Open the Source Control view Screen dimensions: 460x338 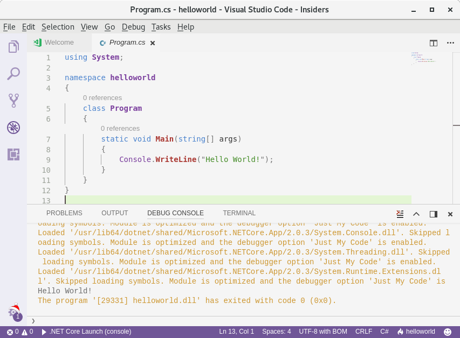pyautogui.click(x=13, y=101)
